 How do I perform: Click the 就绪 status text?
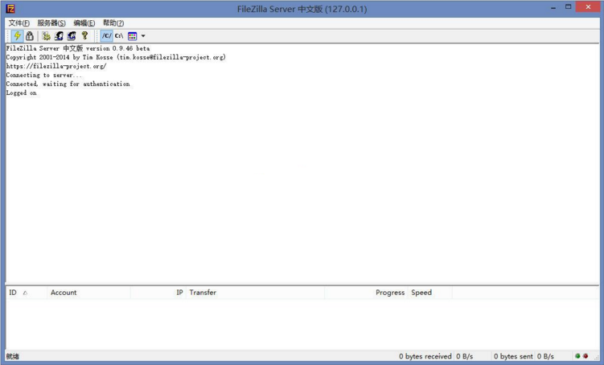tap(12, 356)
